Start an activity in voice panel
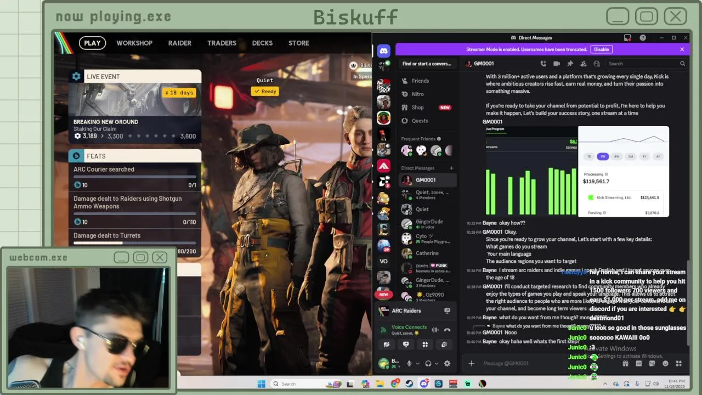The image size is (702, 395). (425, 345)
